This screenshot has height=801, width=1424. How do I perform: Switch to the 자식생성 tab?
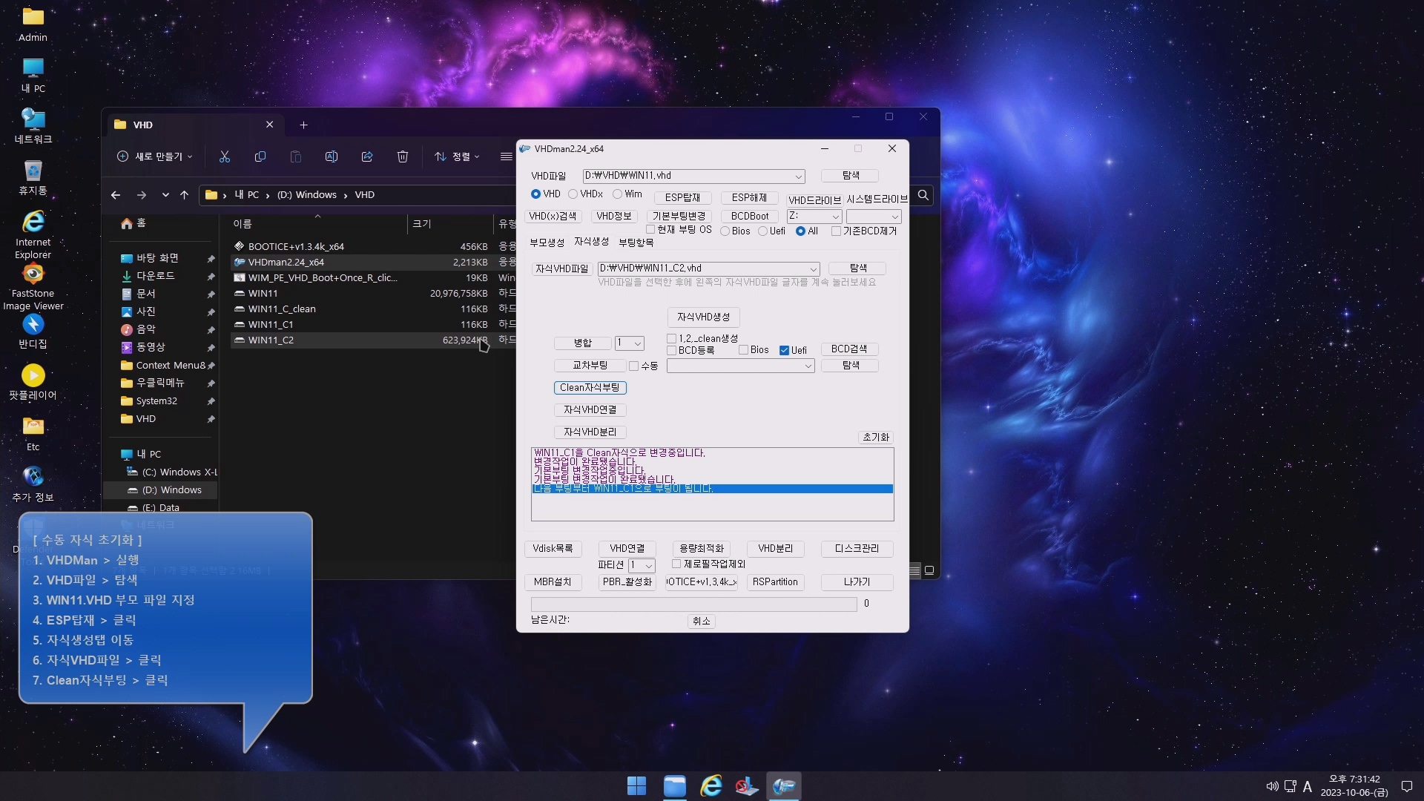click(x=591, y=242)
